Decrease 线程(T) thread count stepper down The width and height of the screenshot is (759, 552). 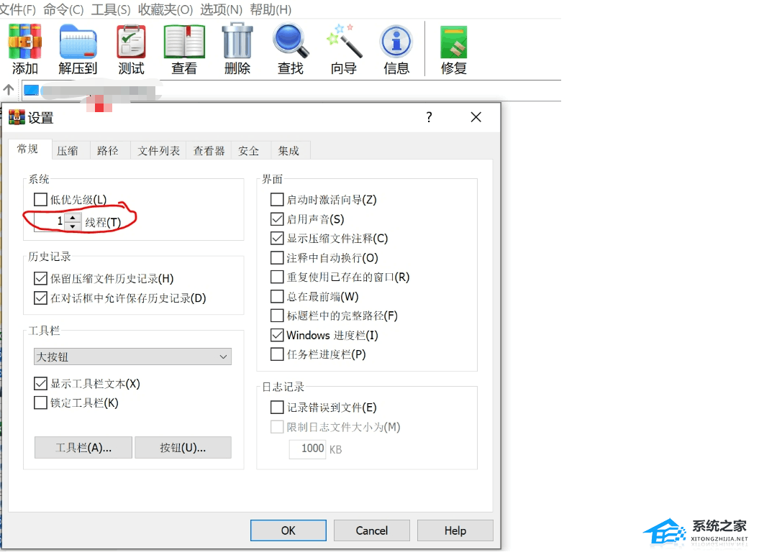pyautogui.click(x=73, y=226)
